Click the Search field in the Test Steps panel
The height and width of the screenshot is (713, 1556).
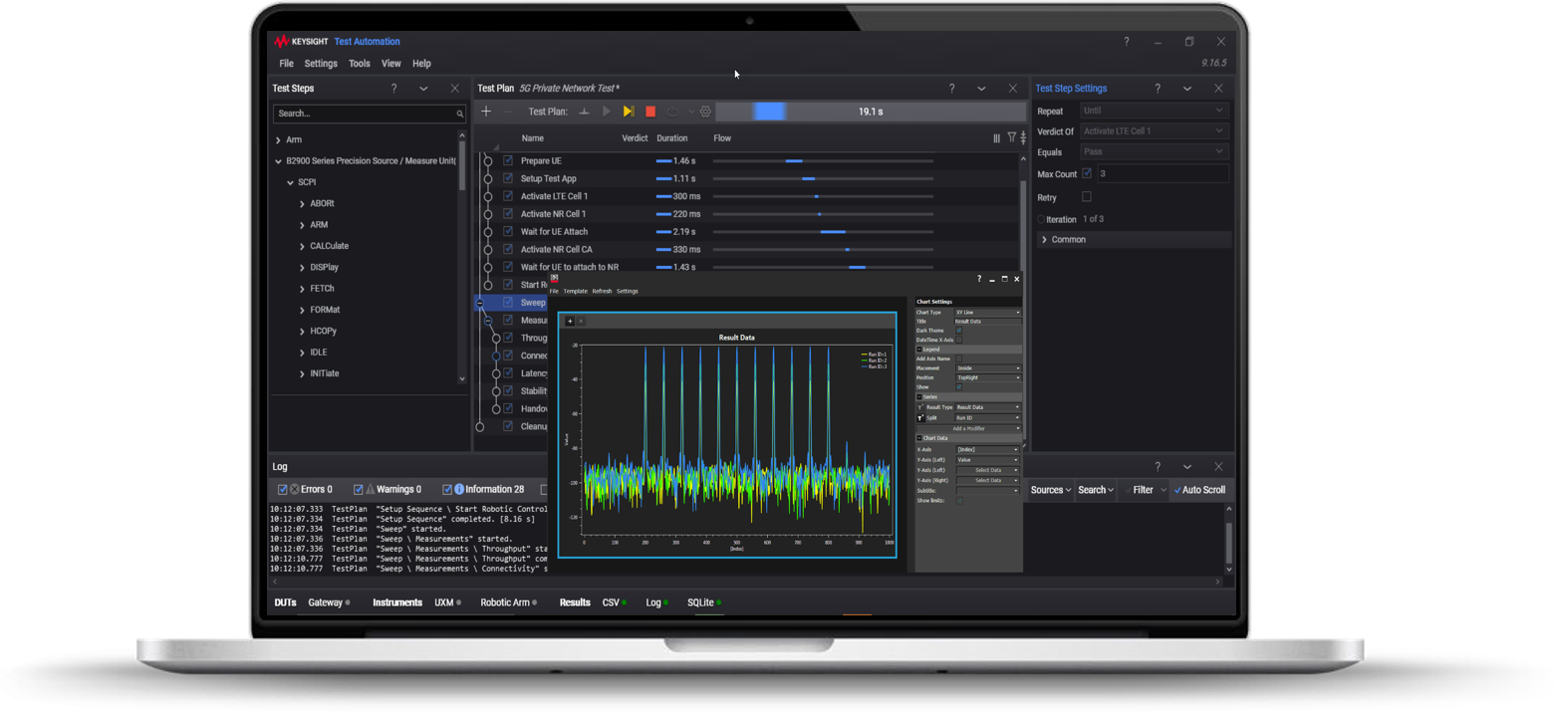369,114
